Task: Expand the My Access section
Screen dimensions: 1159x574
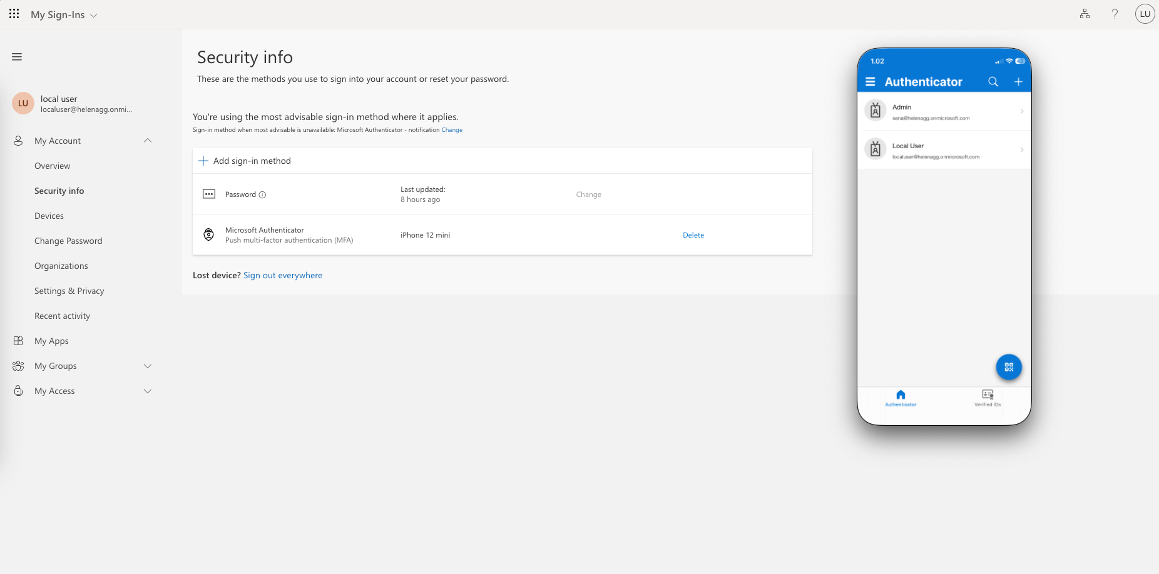Action: point(148,391)
